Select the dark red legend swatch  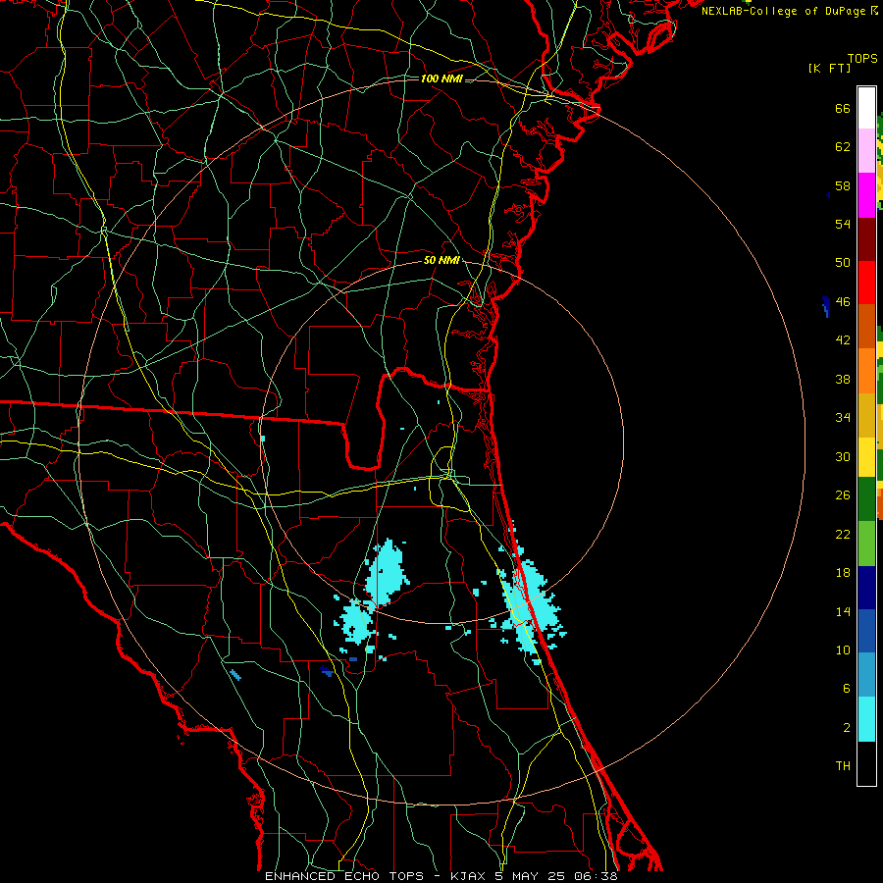866,239
